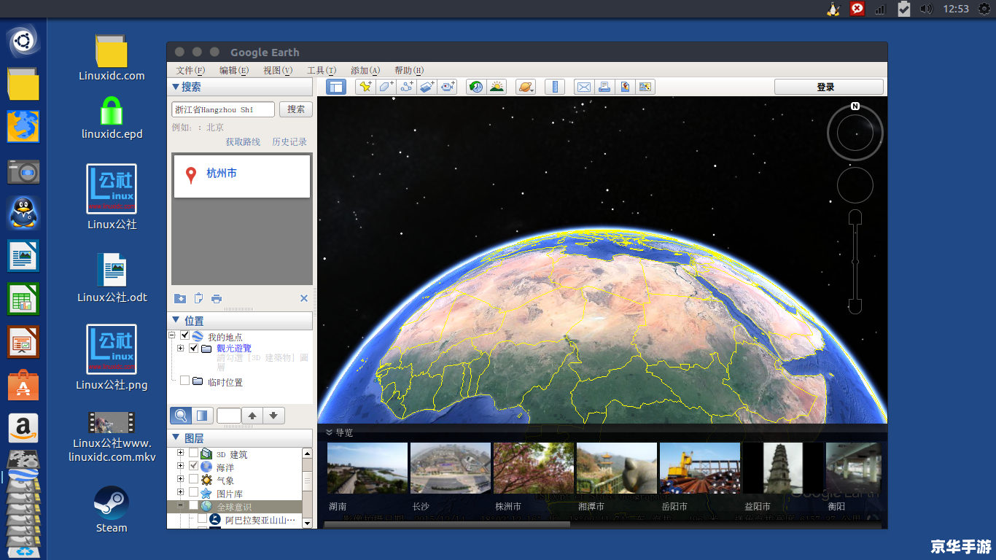
Task: Check the 临时位置 checkbox
Action: (x=185, y=381)
